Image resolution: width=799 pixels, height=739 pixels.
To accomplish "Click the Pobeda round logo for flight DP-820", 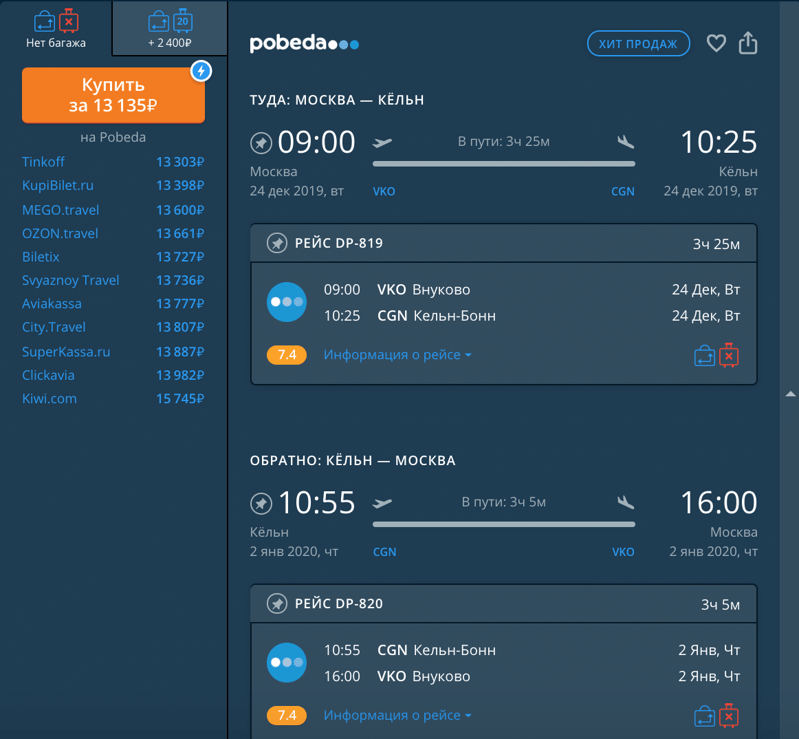I will click(x=287, y=663).
